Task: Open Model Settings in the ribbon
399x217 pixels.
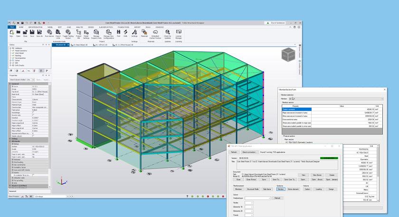Action: pos(86,32)
